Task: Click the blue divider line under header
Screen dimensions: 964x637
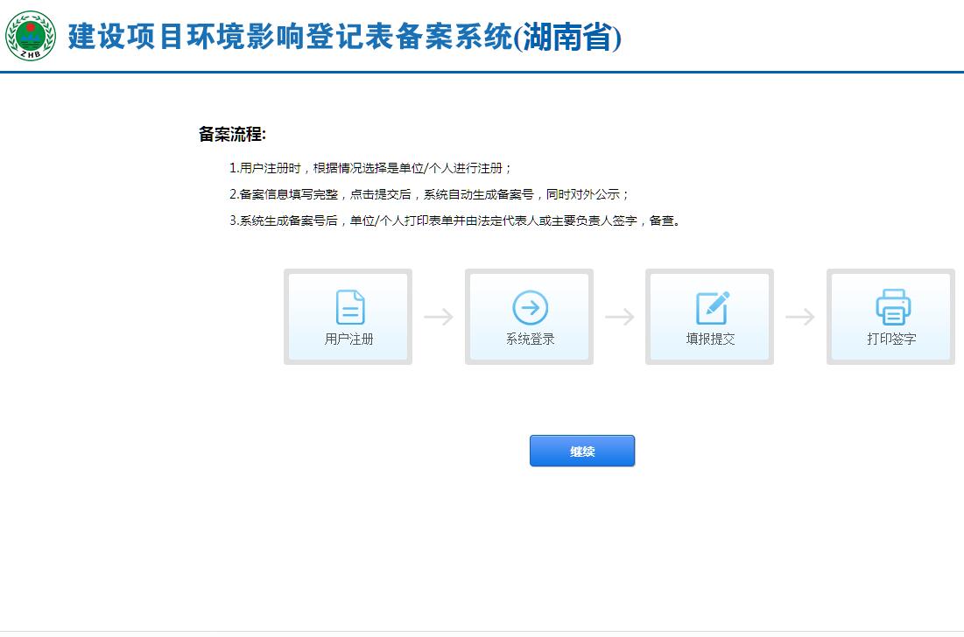Action: (482, 72)
